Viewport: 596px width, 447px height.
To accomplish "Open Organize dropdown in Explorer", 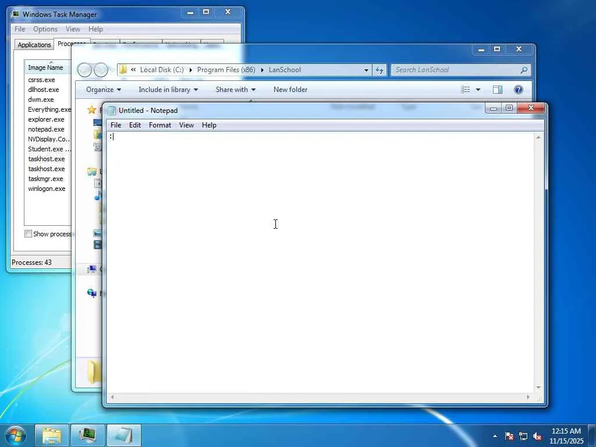I will tap(104, 90).
